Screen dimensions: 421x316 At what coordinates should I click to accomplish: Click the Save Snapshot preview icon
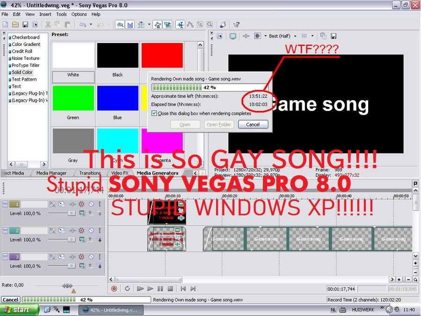point(334,36)
